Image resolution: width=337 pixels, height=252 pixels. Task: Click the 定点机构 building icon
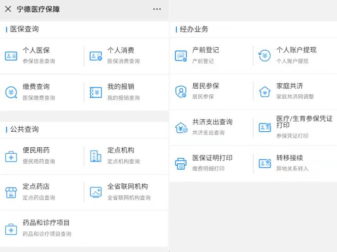(96, 156)
